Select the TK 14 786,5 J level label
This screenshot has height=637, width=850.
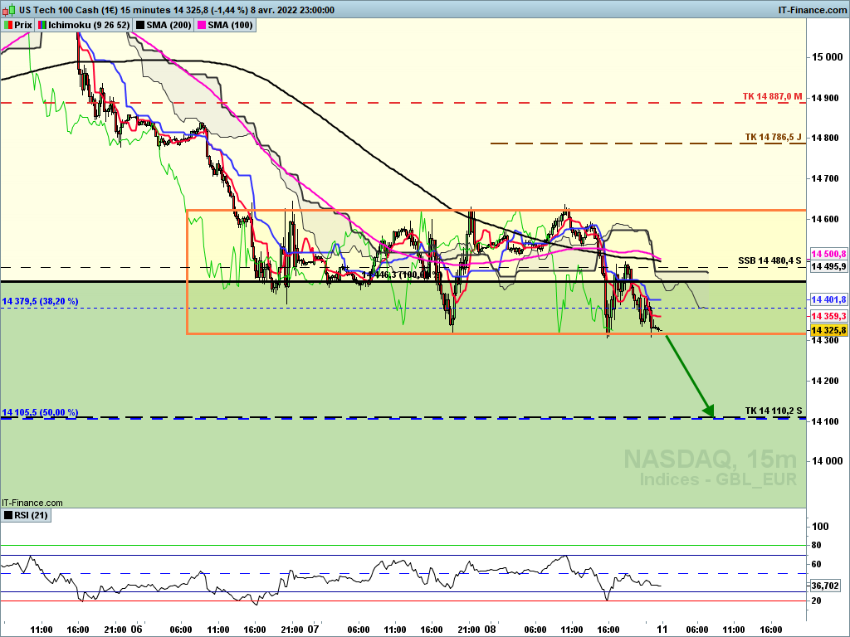pos(773,137)
